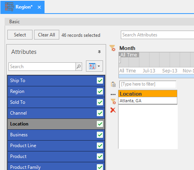This screenshot has height=170, width=194.
Task: Click the Location column header
Action: pyautogui.click(x=148, y=94)
